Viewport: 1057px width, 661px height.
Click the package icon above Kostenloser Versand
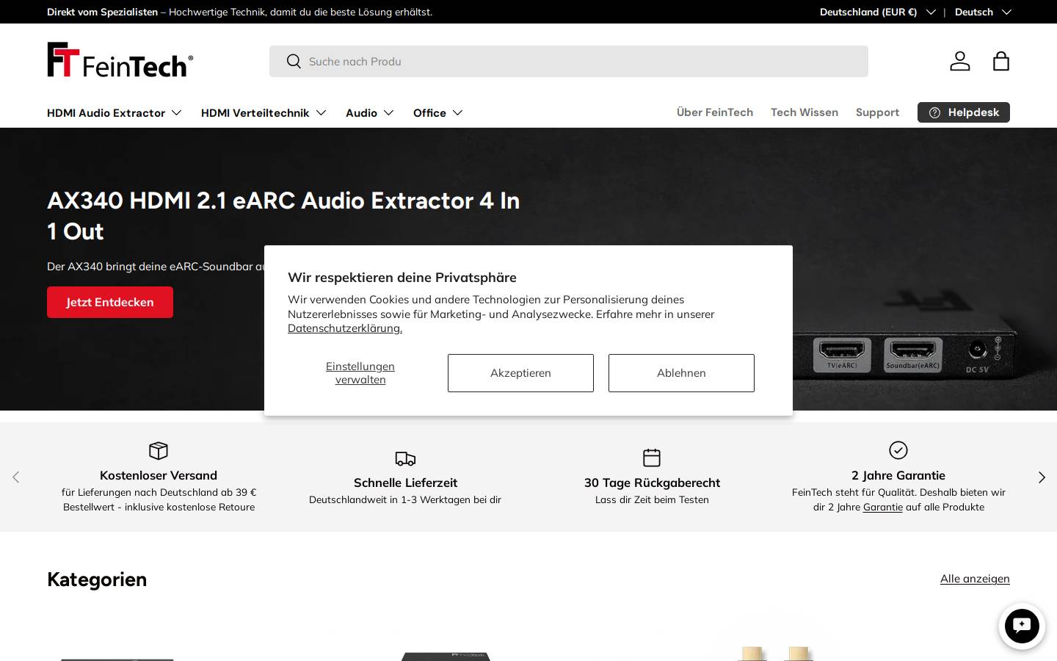tap(159, 450)
